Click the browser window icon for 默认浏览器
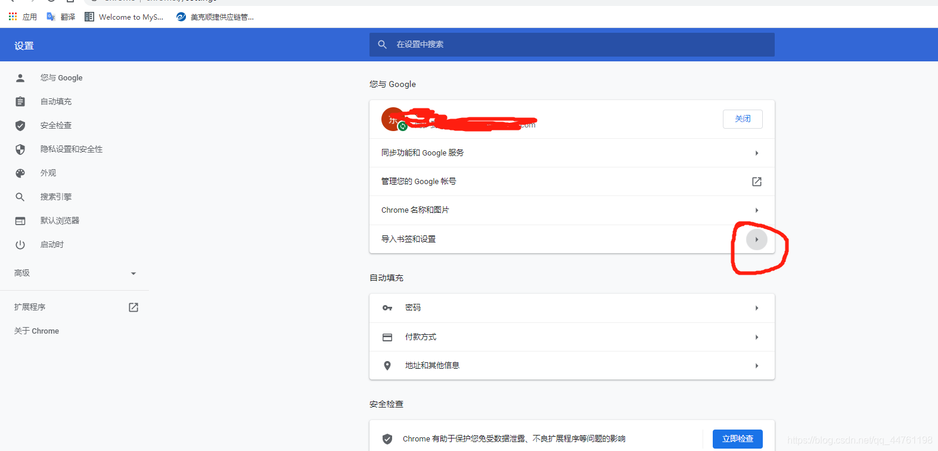Image resolution: width=938 pixels, height=451 pixels. click(20, 221)
